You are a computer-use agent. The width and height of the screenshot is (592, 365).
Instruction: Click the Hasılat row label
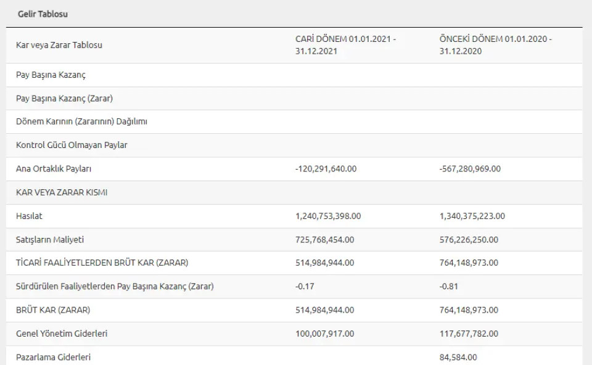(x=29, y=216)
